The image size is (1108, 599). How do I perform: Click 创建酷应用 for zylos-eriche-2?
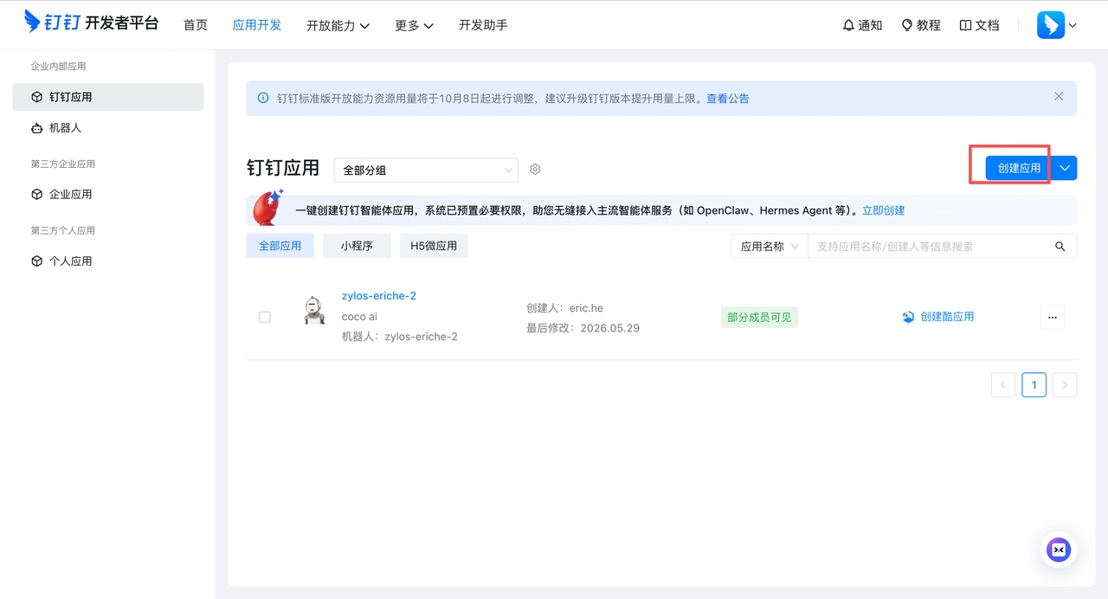pos(938,317)
